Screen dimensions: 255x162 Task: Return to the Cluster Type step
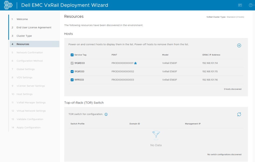click(x=24, y=36)
